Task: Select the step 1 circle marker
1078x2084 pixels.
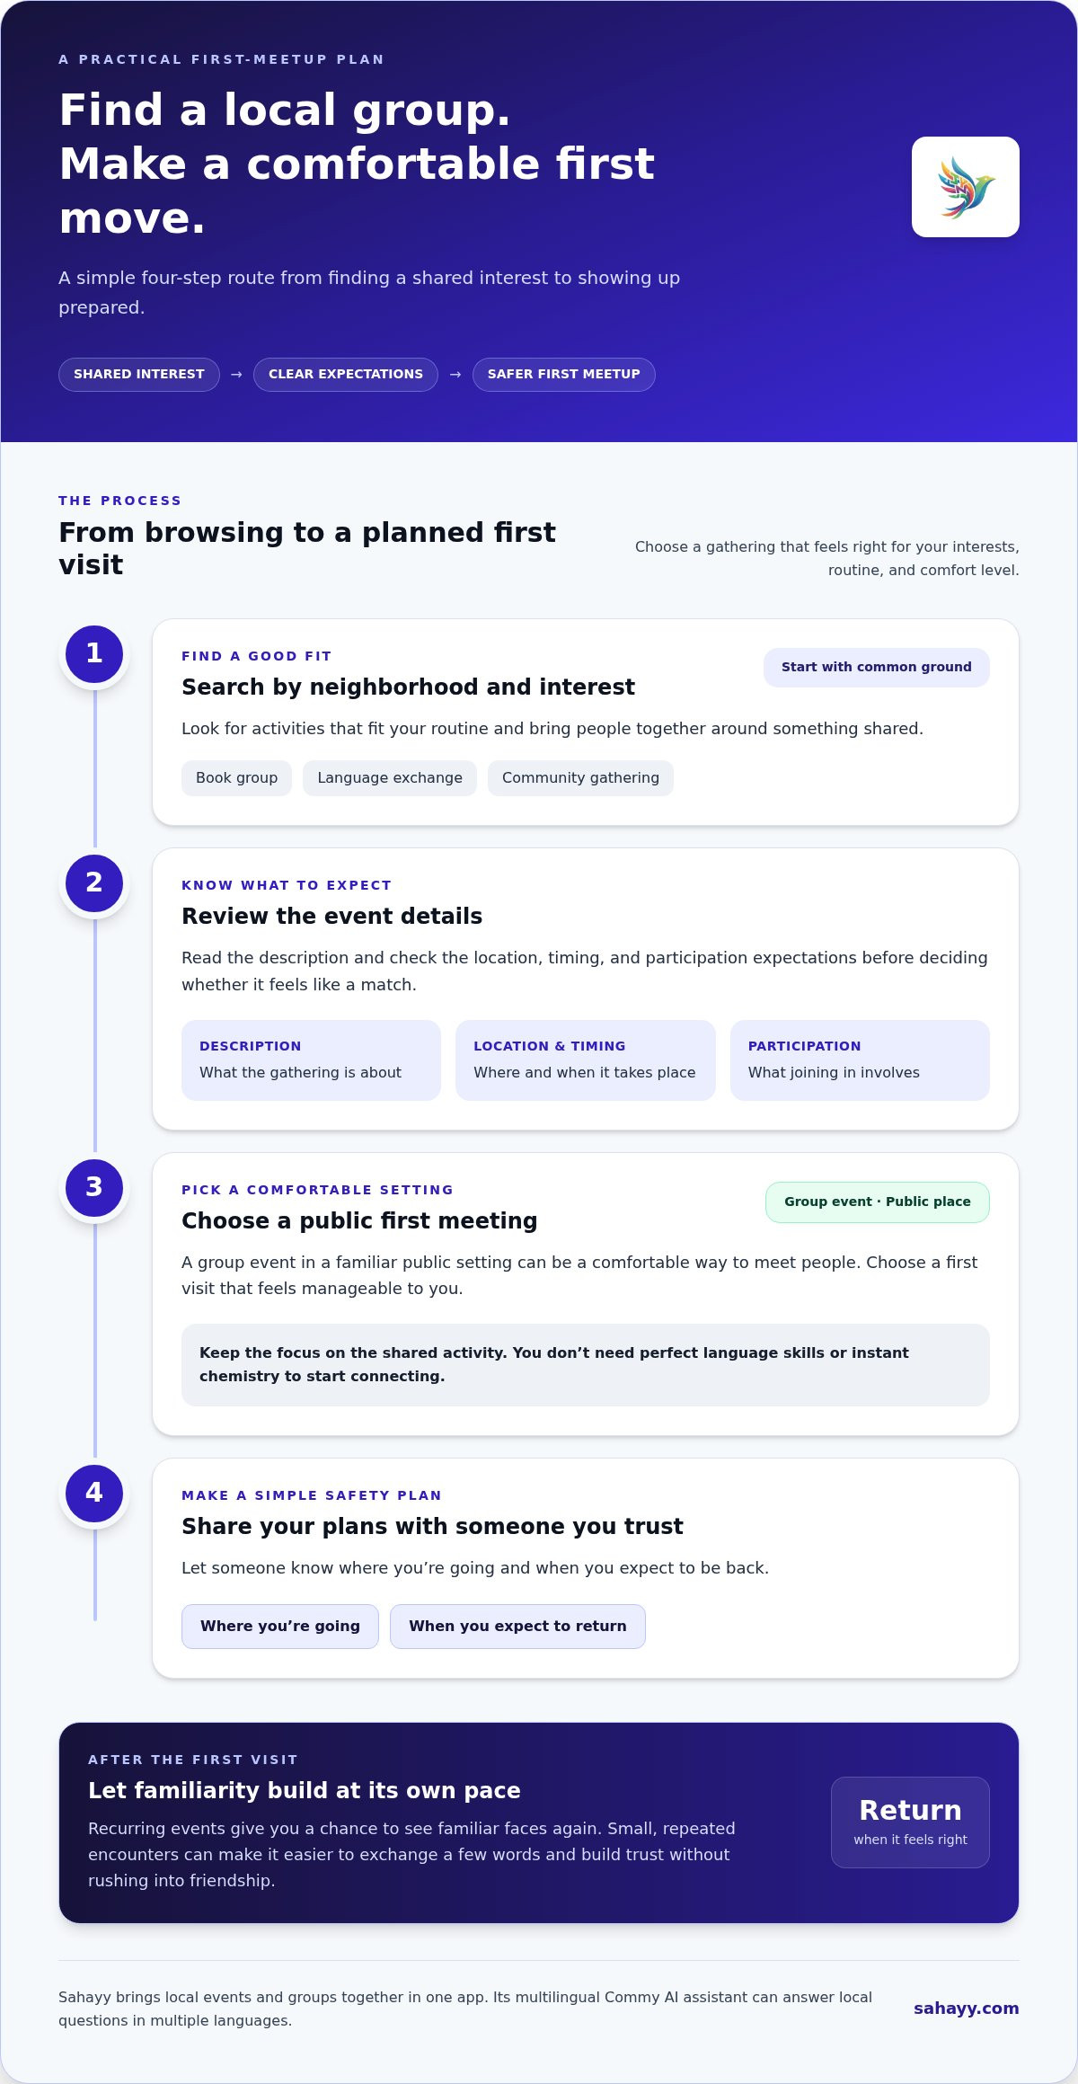Action: [x=94, y=654]
